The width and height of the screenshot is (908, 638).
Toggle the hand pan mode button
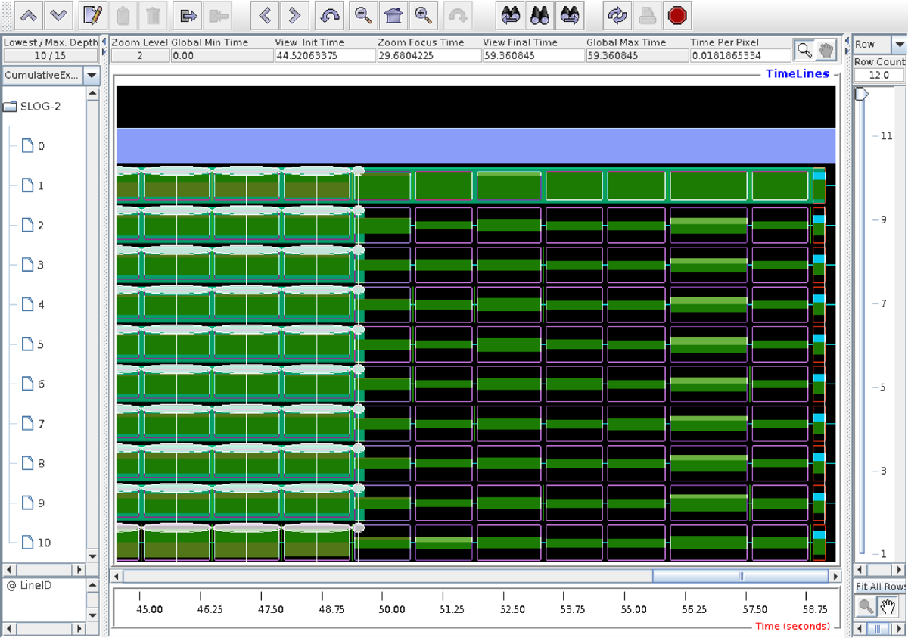826,50
